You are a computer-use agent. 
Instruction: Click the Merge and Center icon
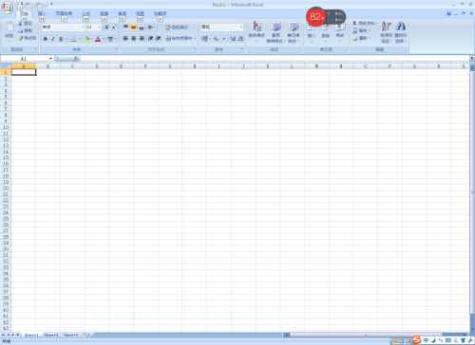(168, 38)
